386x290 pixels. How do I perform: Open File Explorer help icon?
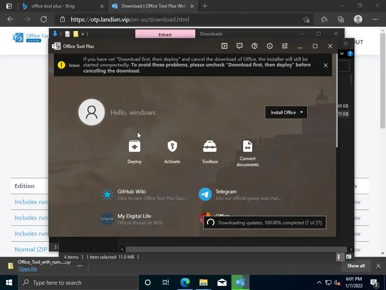point(350,54)
